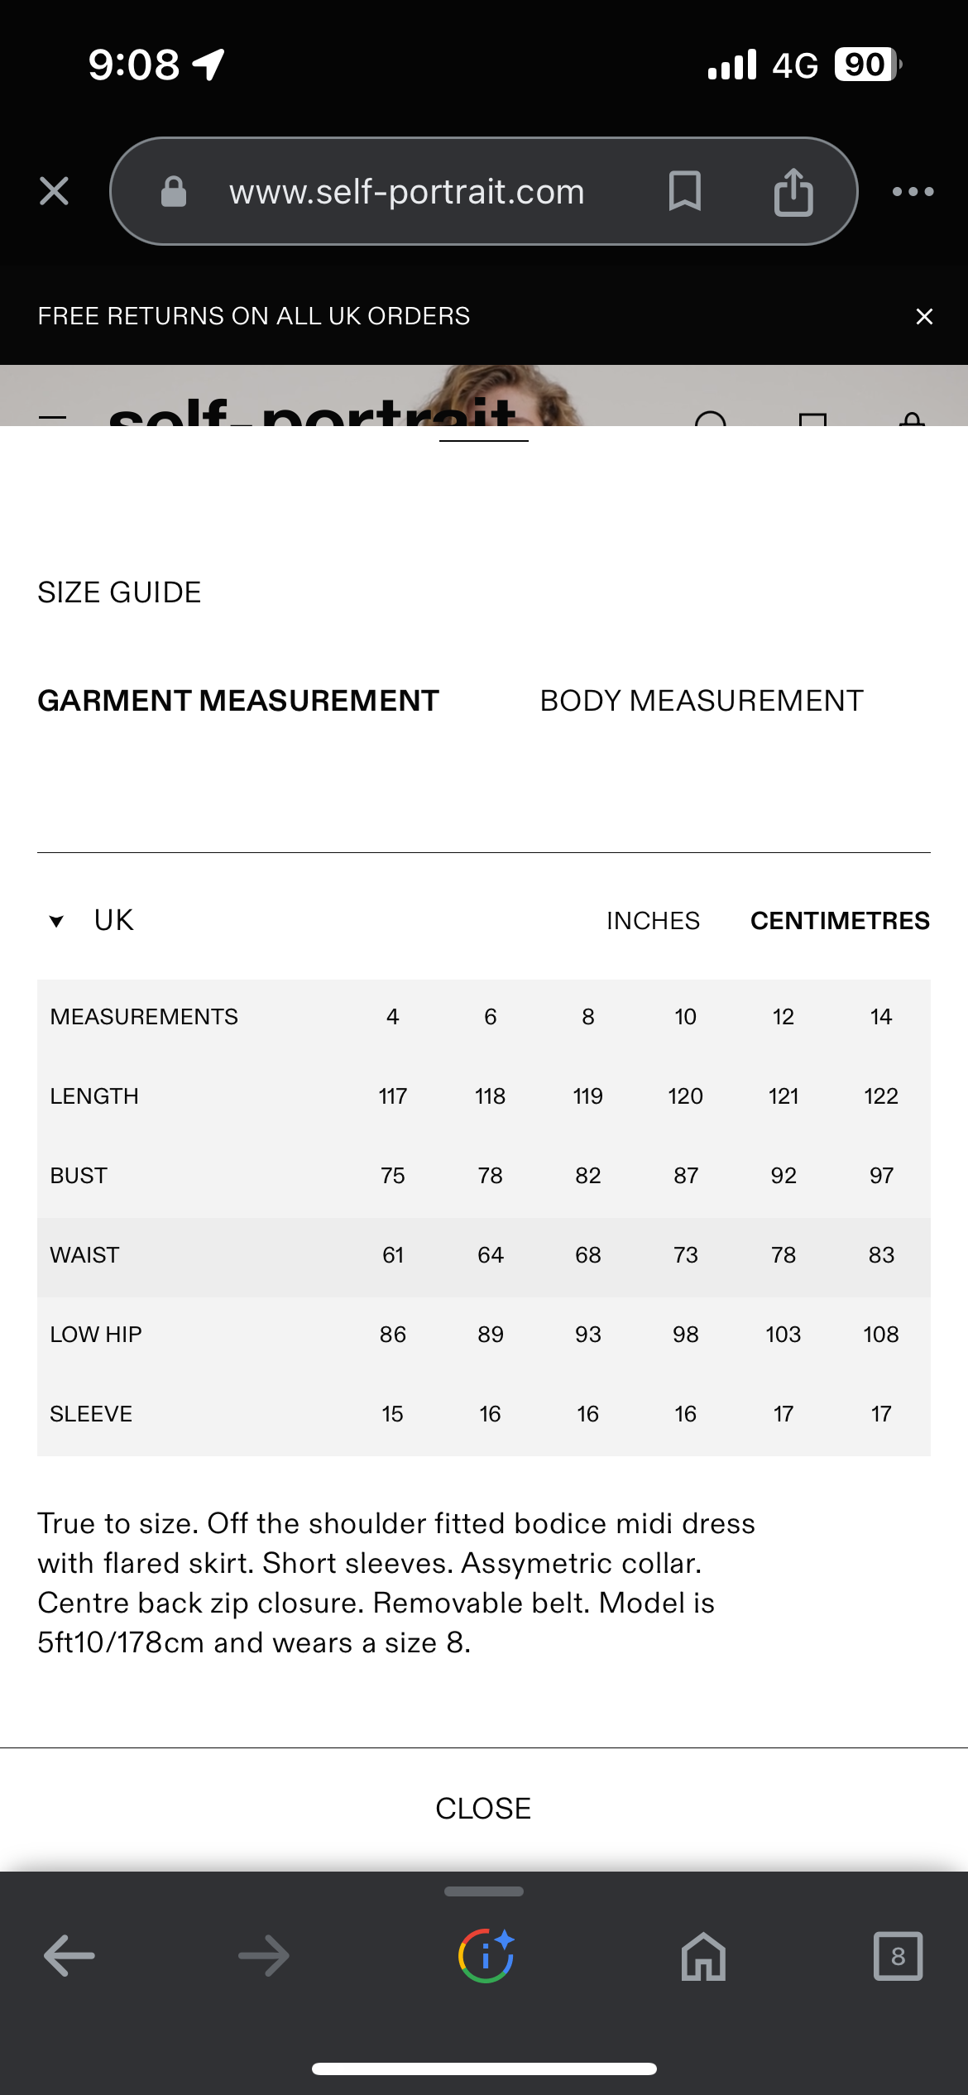Close the size guide with Close button
968x2095 pixels.
pyautogui.click(x=483, y=1809)
